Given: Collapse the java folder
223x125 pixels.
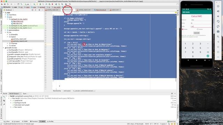Looking at the screenshot, I should click(6, 17).
